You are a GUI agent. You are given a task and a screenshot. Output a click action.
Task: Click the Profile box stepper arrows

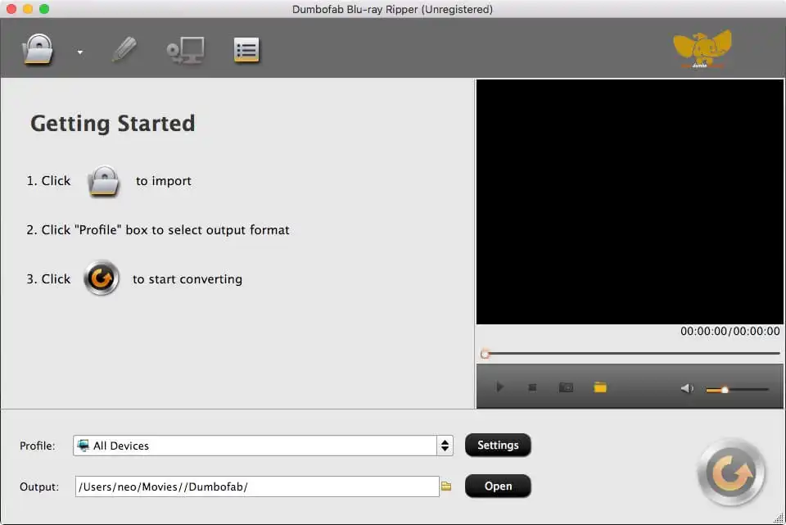click(x=444, y=446)
